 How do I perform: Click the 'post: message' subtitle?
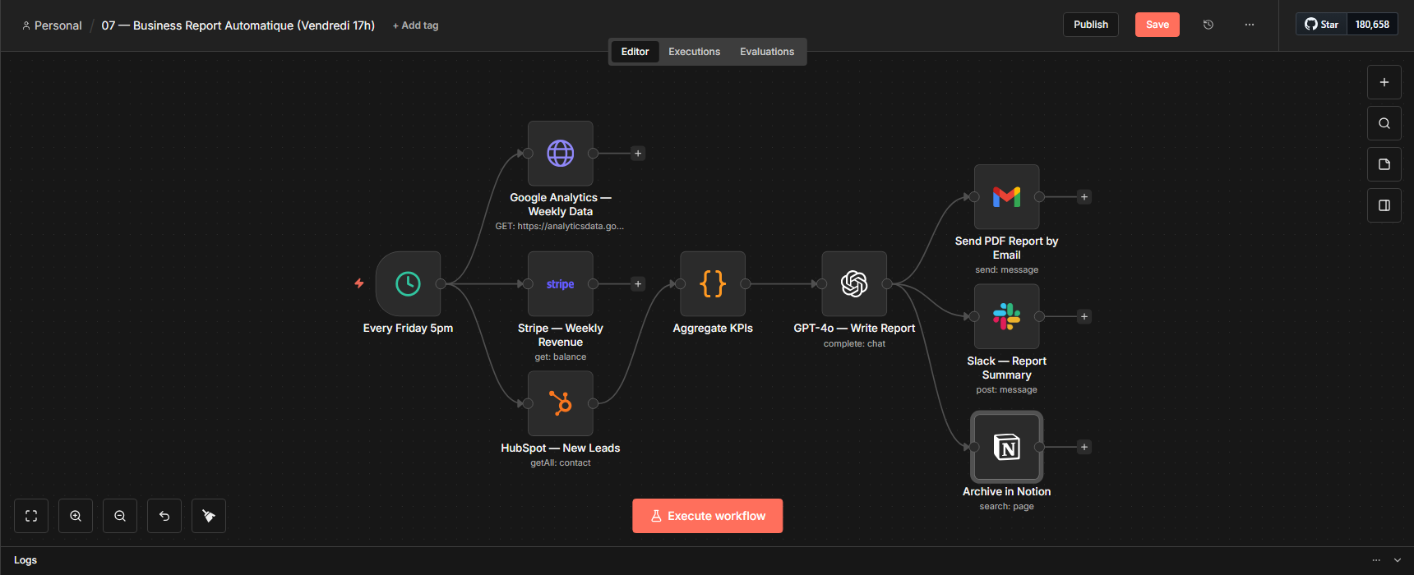(1007, 389)
